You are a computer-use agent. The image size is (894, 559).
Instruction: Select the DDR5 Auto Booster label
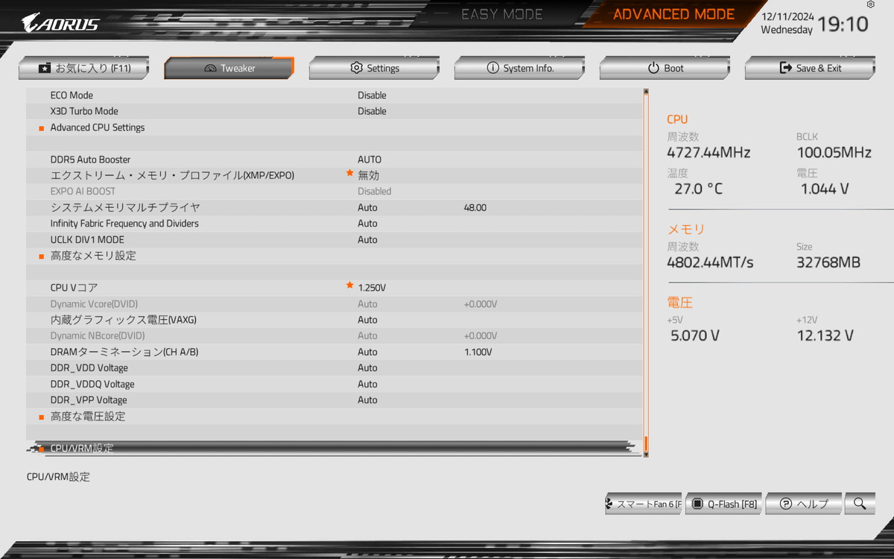(90, 160)
